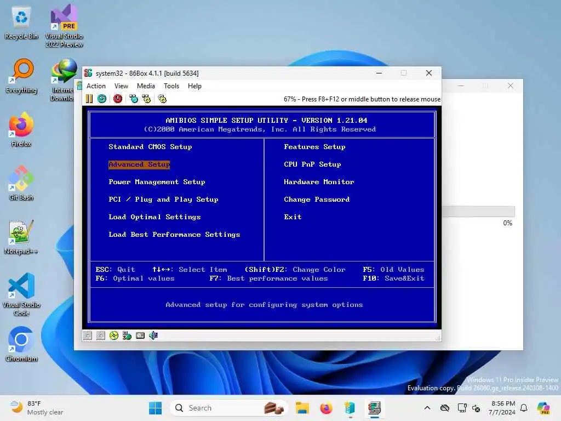Click the network status bar icon

[x=127, y=335]
